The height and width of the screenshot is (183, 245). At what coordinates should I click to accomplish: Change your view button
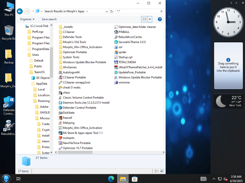coord(144,19)
